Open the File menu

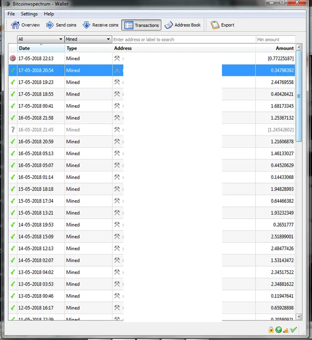point(11,14)
